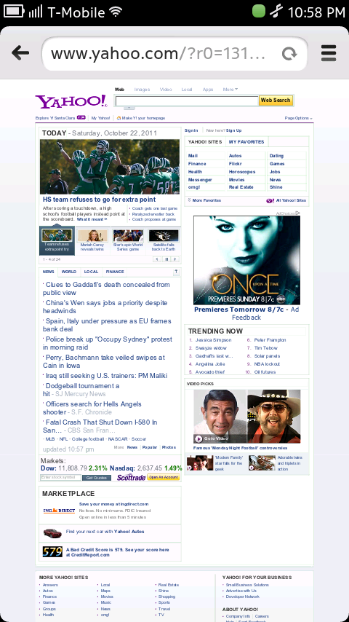Open the Gaddafi's death news headline
This screenshot has height=622, width=349.
[x=106, y=288]
